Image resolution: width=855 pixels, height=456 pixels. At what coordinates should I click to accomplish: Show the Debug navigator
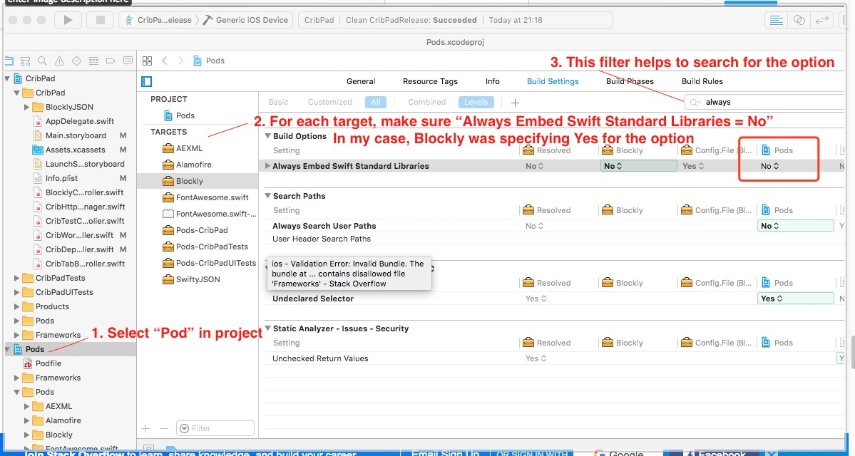point(94,61)
